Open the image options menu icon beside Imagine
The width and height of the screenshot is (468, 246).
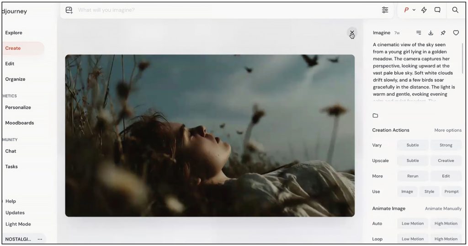419,33
